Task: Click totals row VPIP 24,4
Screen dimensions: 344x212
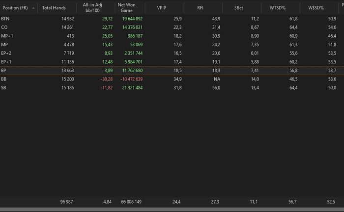Action: pyautogui.click(x=176, y=202)
